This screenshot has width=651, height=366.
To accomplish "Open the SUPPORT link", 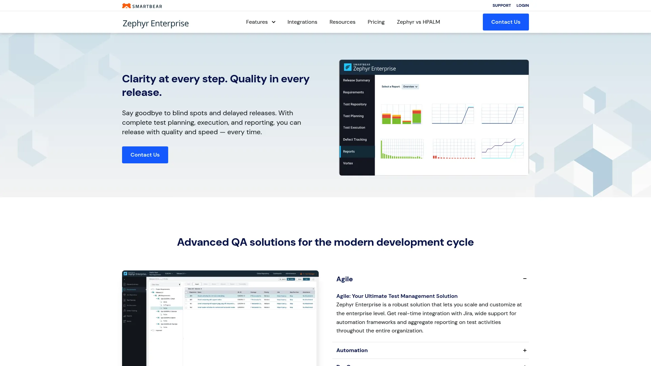I will pyautogui.click(x=501, y=5).
